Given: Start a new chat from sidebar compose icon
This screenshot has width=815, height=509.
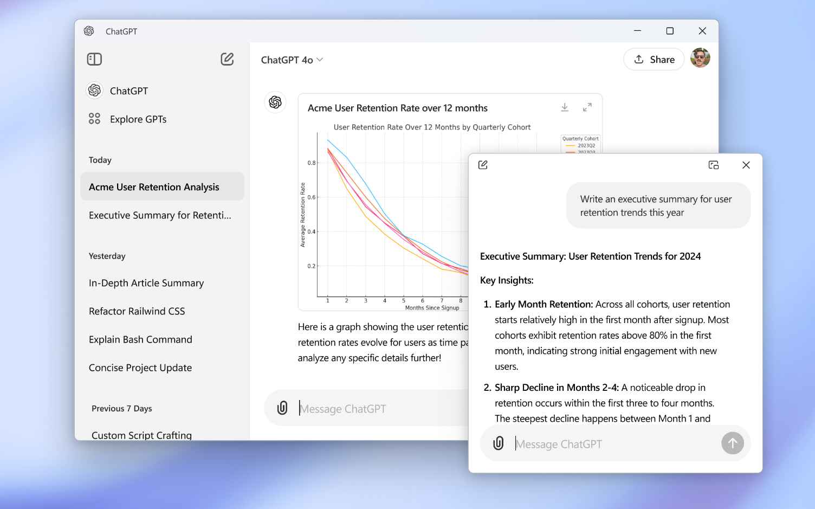Looking at the screenshot, I should coord(227,59).
